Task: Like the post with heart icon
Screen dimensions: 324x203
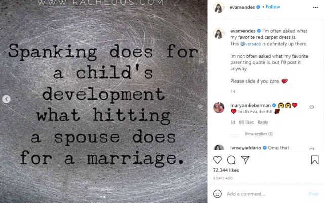Action: [218, 160]
